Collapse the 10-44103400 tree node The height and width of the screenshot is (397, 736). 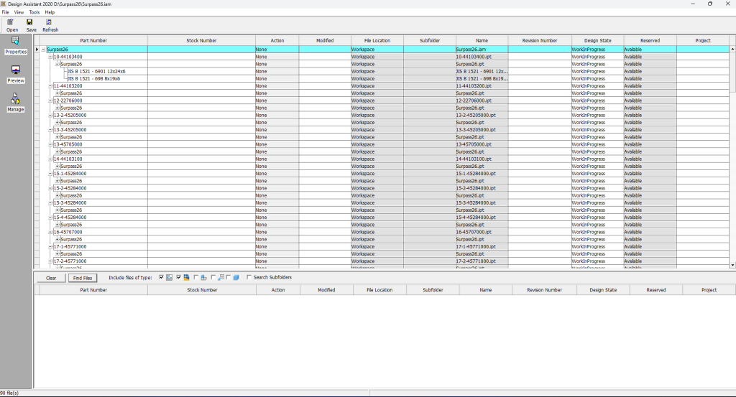pos(50,57)
